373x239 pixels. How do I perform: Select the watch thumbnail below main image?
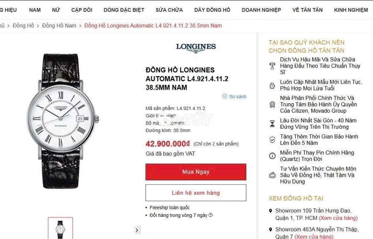[x=60, y=228]
